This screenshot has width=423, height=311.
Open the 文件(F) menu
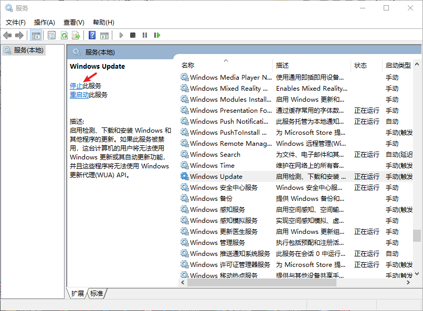click(16, 22)
